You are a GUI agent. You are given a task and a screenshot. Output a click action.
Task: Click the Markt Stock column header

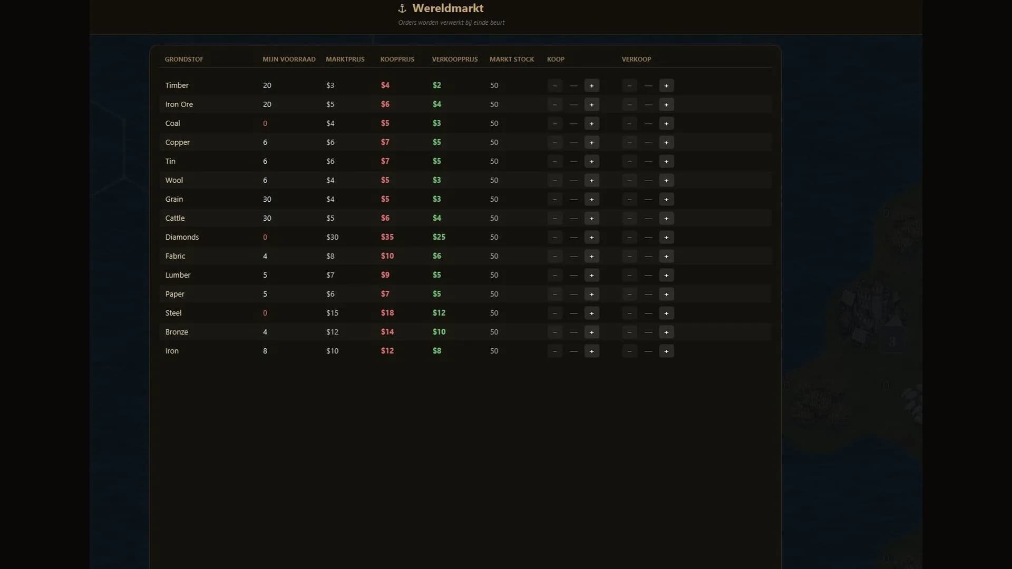[512, 59]
